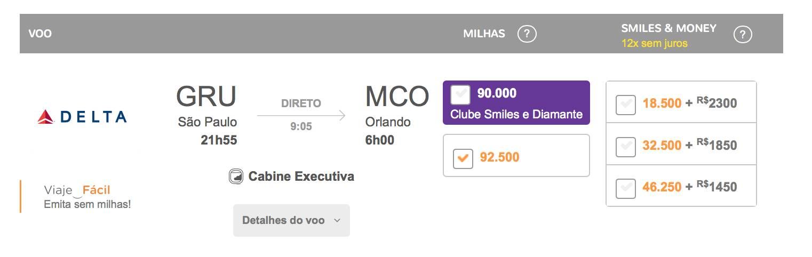
Task: Click the Viaje Fácil logo
Action: click(x=77, y=190)
